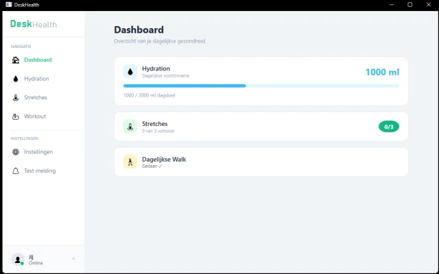Click the Stretches card green icon

pos(130,127)
